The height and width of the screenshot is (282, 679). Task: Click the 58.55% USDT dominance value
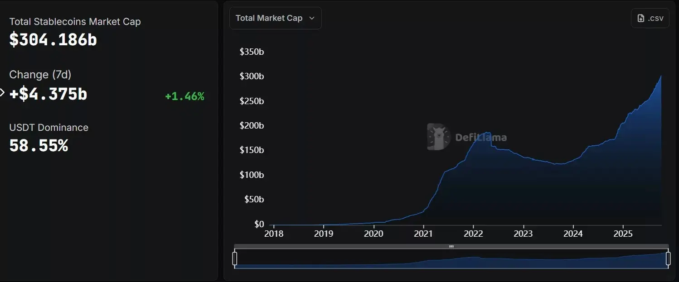pos(39,146)
